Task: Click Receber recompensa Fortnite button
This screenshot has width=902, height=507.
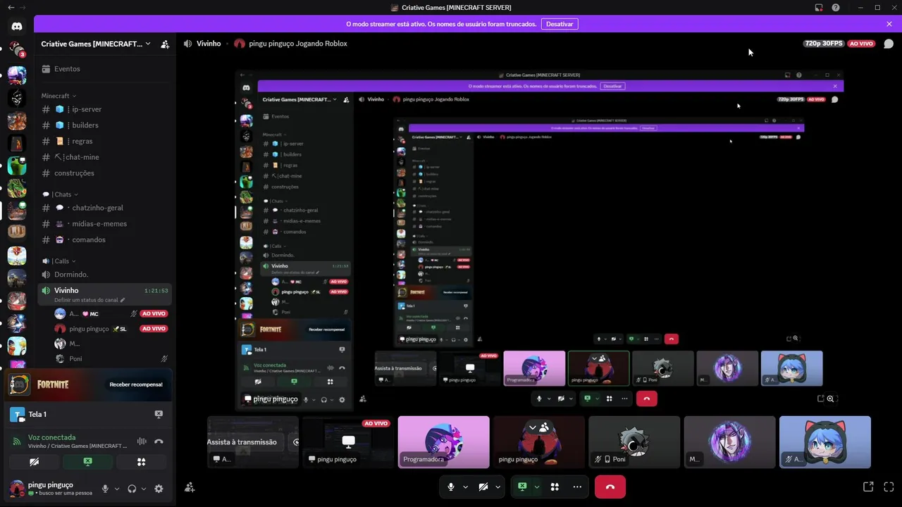Action: click(136, 384)
